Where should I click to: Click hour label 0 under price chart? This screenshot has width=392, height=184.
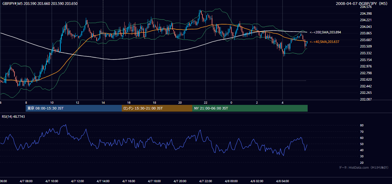point(231,103)
